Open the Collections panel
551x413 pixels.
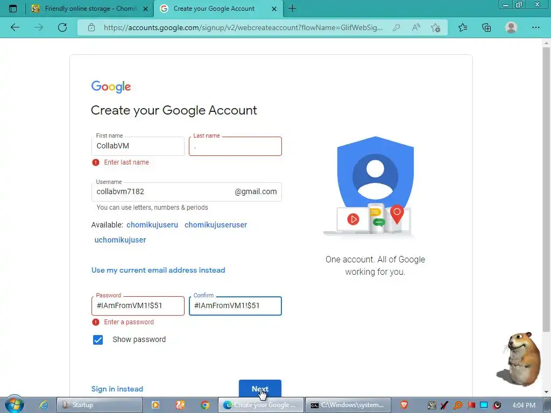(486, 27)
